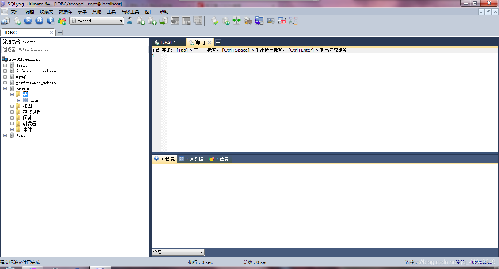This screenshot has height=269, width=499.
Task: Switch to the 3 信息 tab
Action: pyautogui.click(x=219, y=159)
